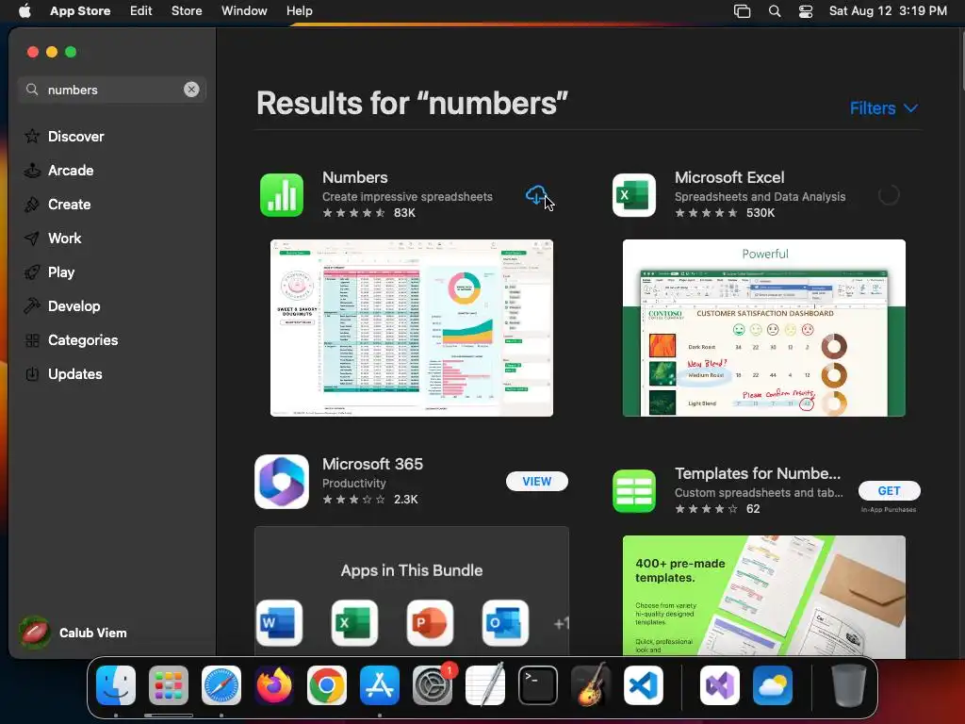
Task: Launch Visual Studio Code from the Dock
Action: tap(643, 685)
